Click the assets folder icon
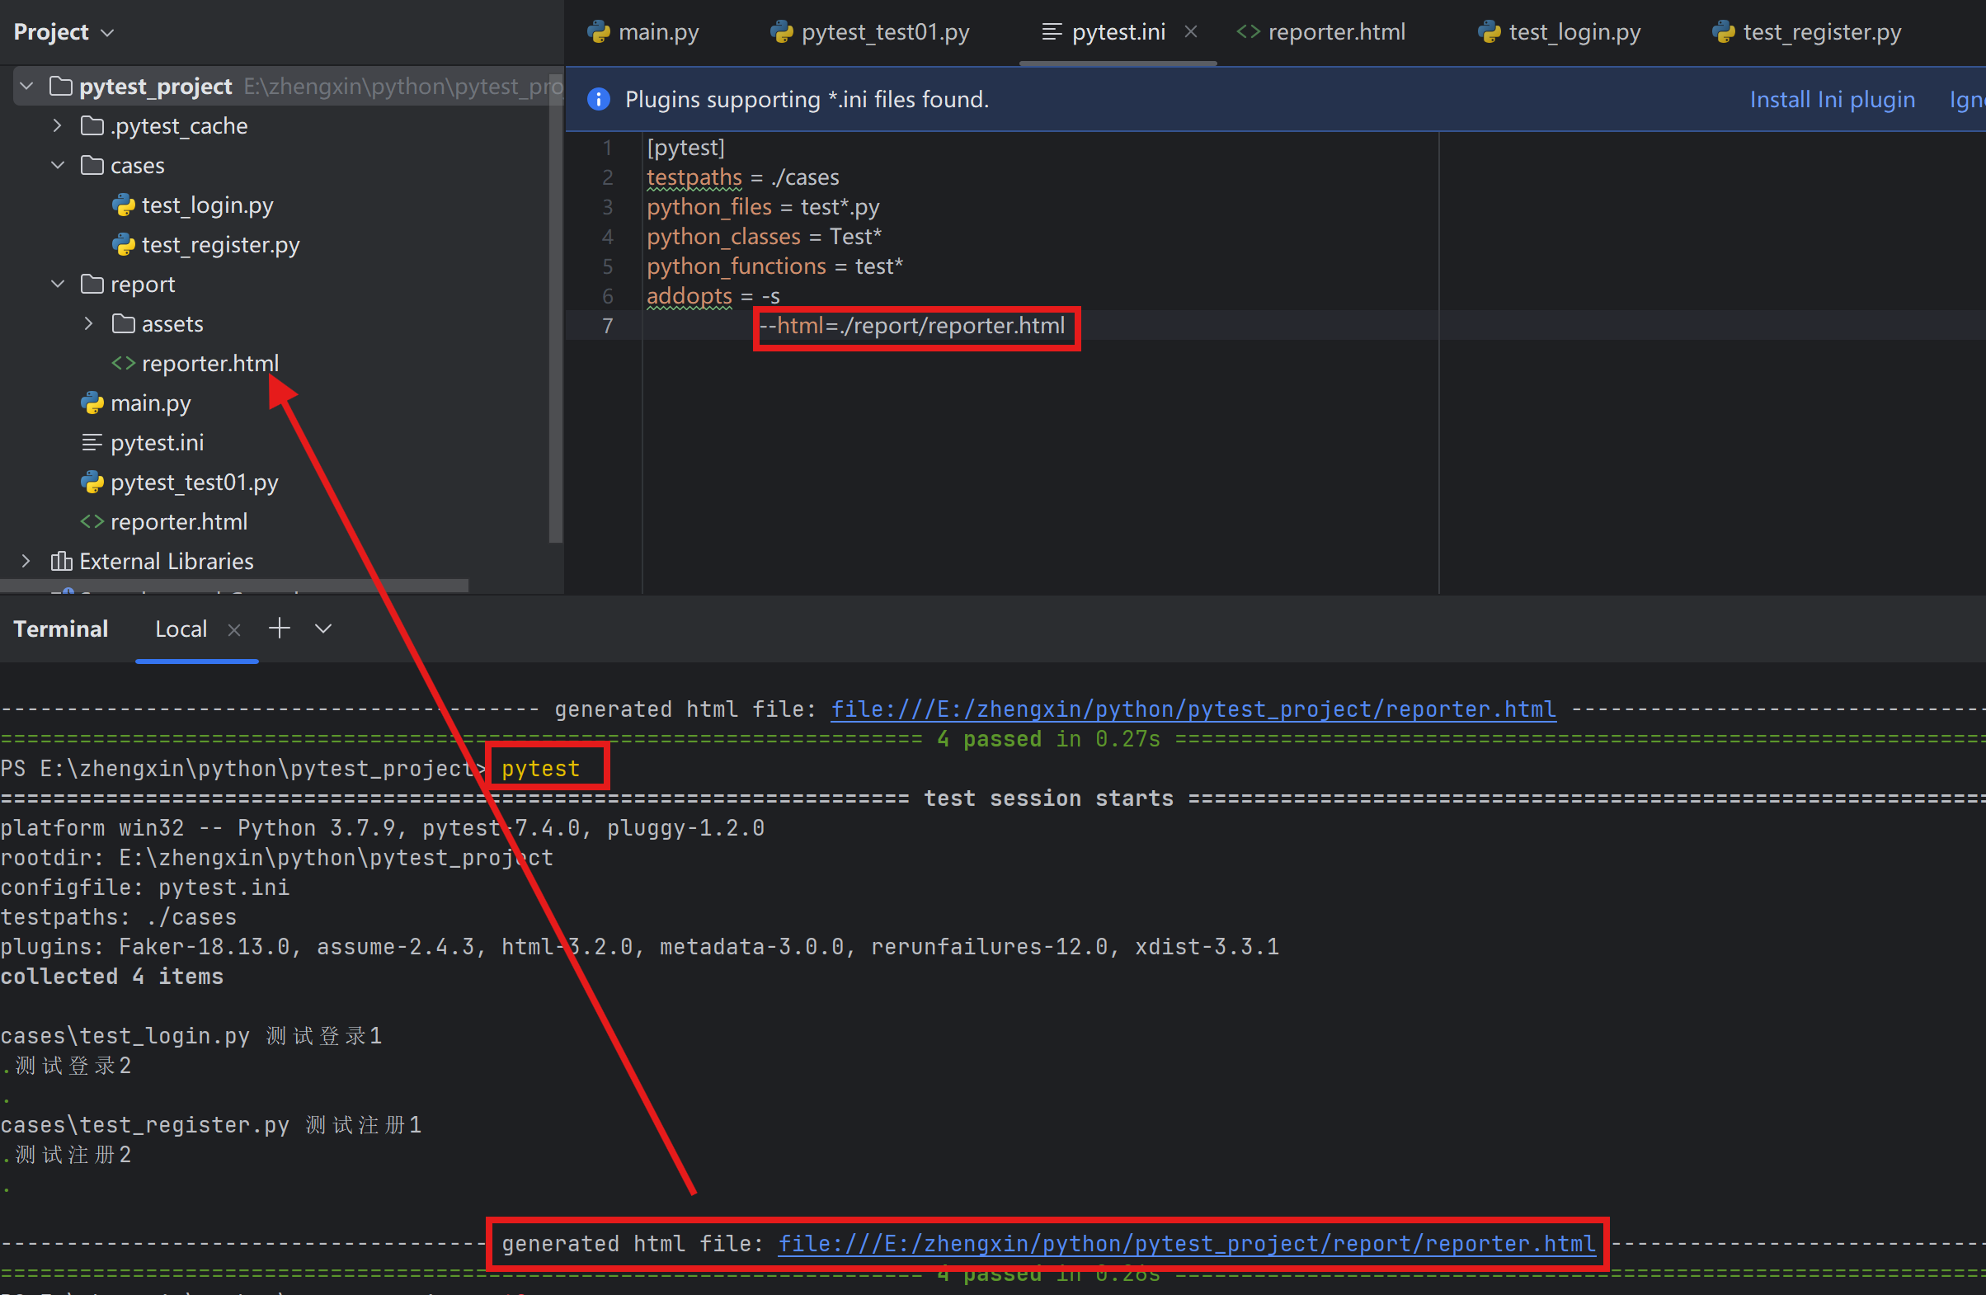 pos(124,323)
